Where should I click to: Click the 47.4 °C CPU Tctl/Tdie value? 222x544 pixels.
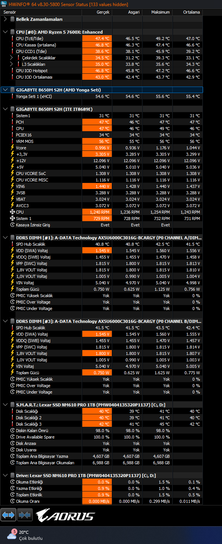97,39
